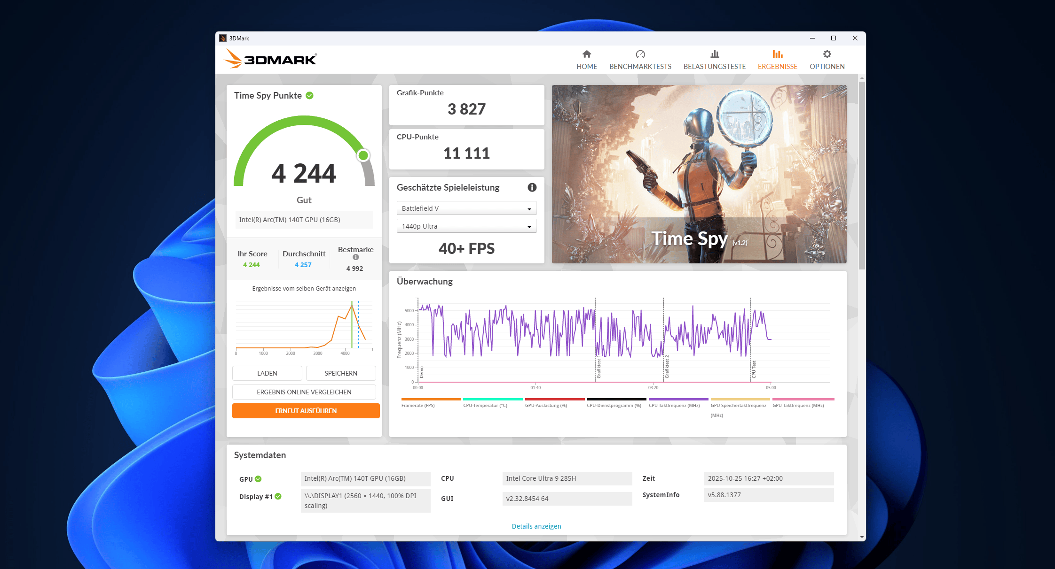Click the 3DMark logo in the header
The height and width of the screenshot is (569, 1055).
[270, 59]
